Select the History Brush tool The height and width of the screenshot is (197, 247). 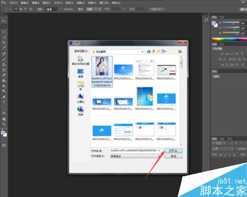[x=4, y=70]
